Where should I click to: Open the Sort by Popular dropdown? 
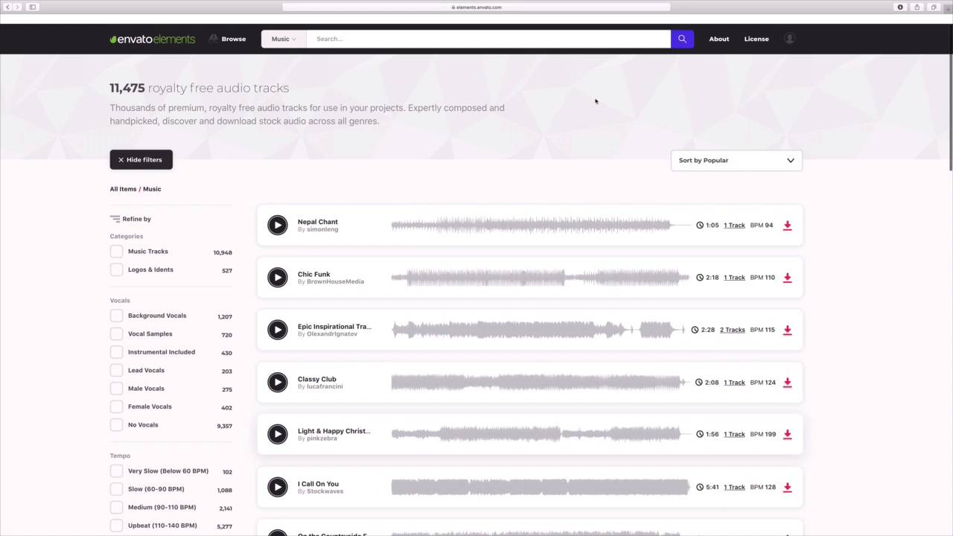(736, 160)
